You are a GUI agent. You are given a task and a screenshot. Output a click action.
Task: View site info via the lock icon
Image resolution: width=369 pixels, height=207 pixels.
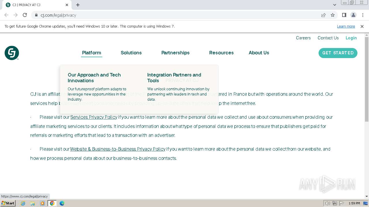[x=36, y=15]
